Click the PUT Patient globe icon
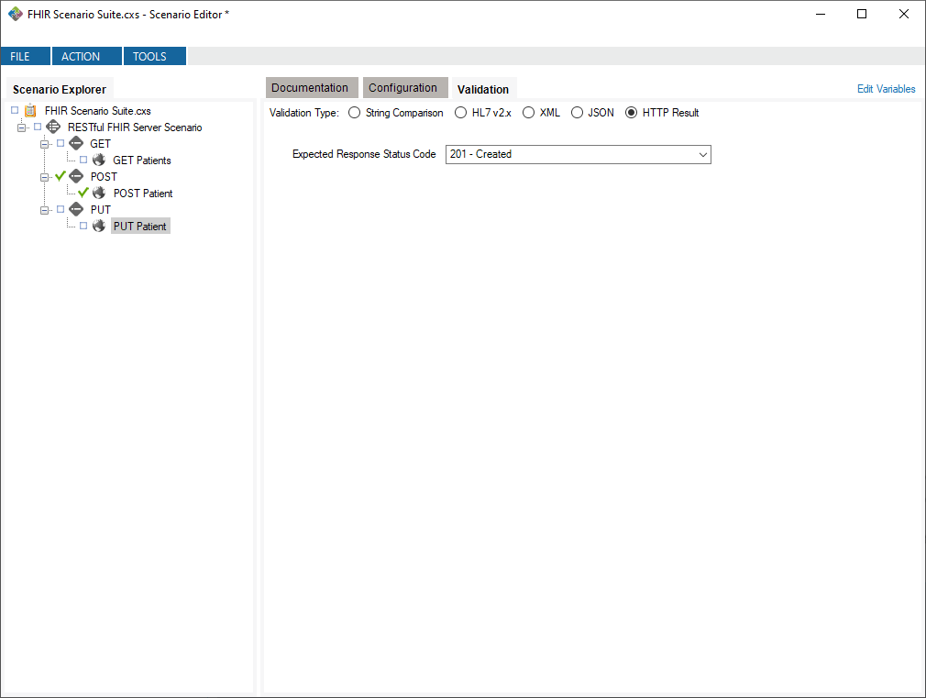The height and width of the screenshot is (698, 926). [x=99, y=226]
